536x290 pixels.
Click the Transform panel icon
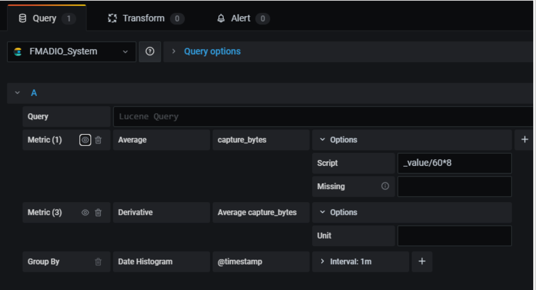113,18
